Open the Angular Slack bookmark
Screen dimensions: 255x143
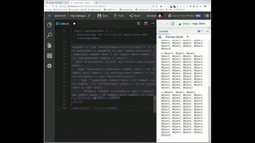click(x=157, y=10)
